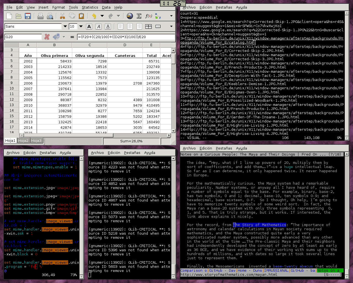Click the formula entry field
353x283 pixels.
[x=126, y=37]
